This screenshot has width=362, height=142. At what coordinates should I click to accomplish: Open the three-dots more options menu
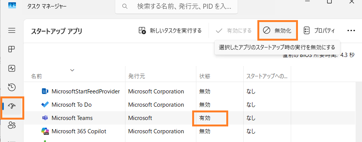[351, 30]
